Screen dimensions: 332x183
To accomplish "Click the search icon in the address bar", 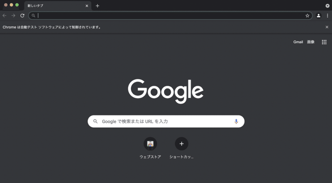I will (x=33, y=15).
